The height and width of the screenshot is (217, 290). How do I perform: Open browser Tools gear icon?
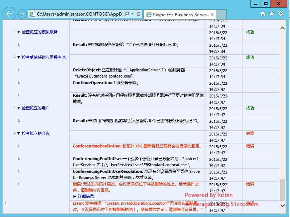[281, 13]
